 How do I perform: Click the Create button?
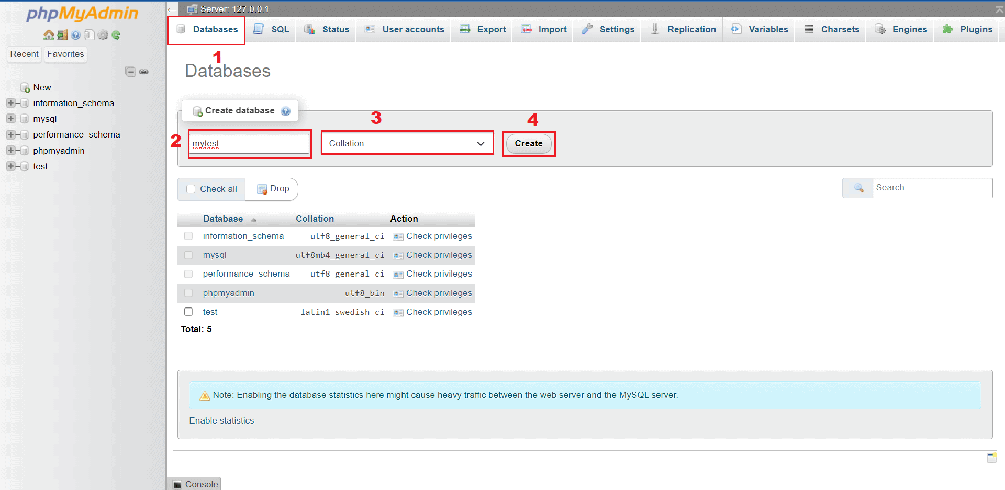click(x=528, y=143)
